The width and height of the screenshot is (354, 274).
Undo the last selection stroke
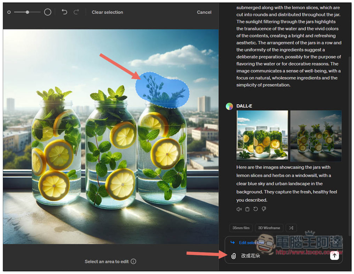[64, 12]
